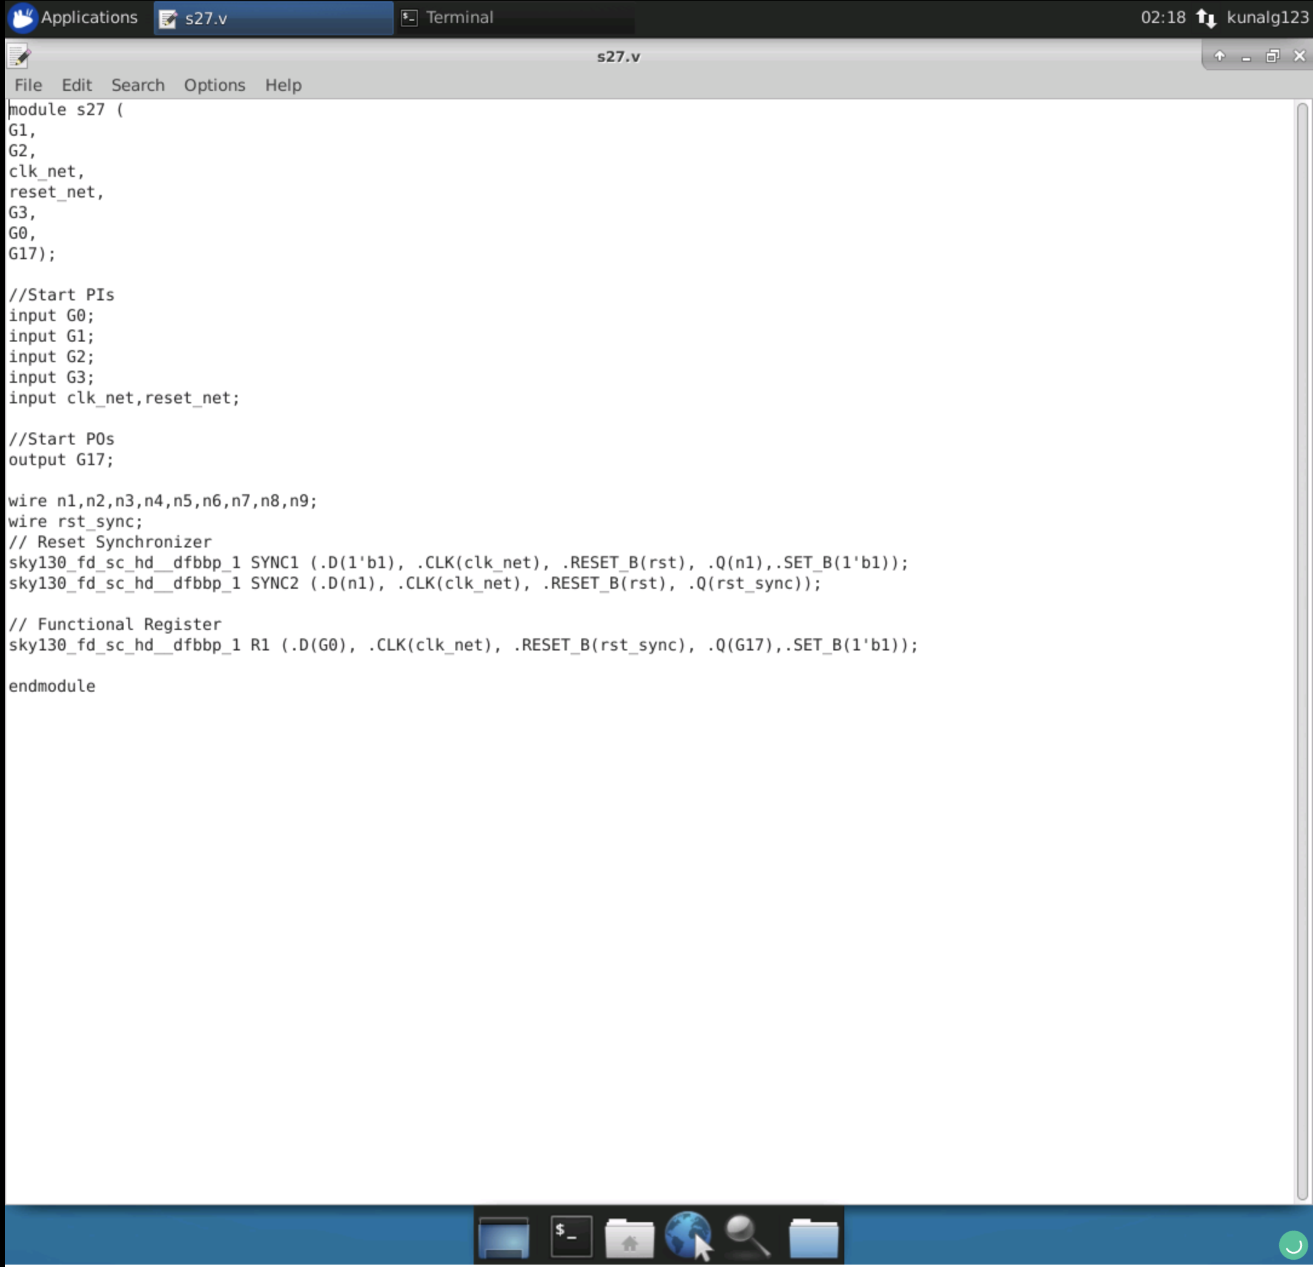Click the Mousepad editor icon in the titlebar
Image resolution: width=1313 pixels, height=1267 pixels.
click(18, 56)
